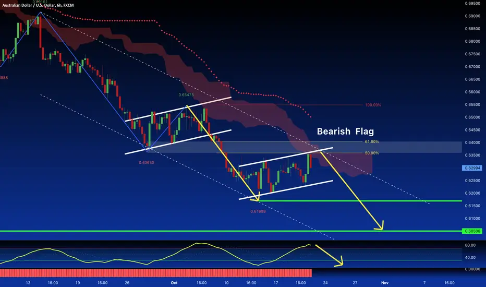This screenshot has width=486, height=287.
Task: Click the 24 date label on time axis
Action: pos(325,283)
